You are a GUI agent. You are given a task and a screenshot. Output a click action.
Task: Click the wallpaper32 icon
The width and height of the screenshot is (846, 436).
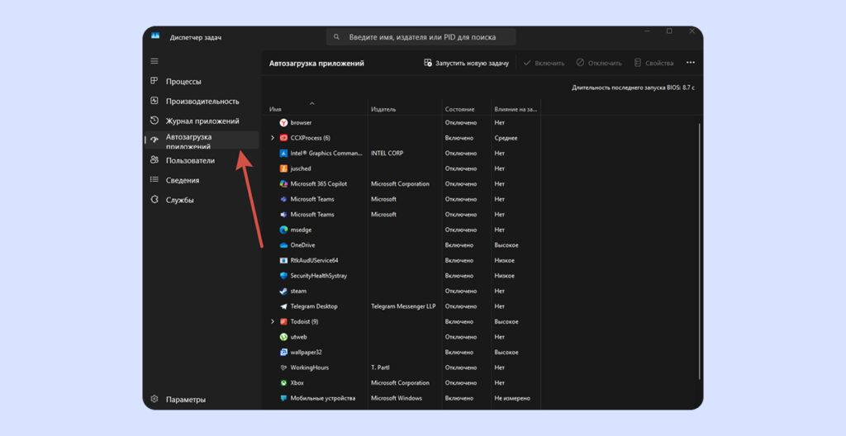284,352
